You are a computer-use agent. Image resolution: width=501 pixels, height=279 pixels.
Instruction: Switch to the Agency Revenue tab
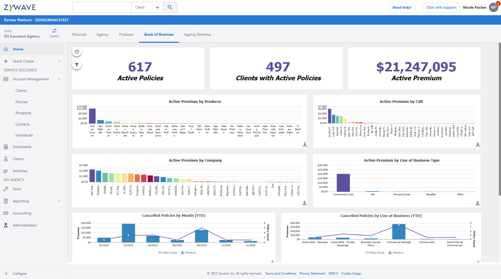click(x=197, y=34)
